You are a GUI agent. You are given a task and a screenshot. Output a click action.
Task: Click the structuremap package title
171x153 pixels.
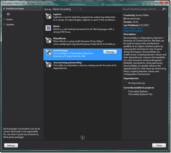tap(60, 50)
